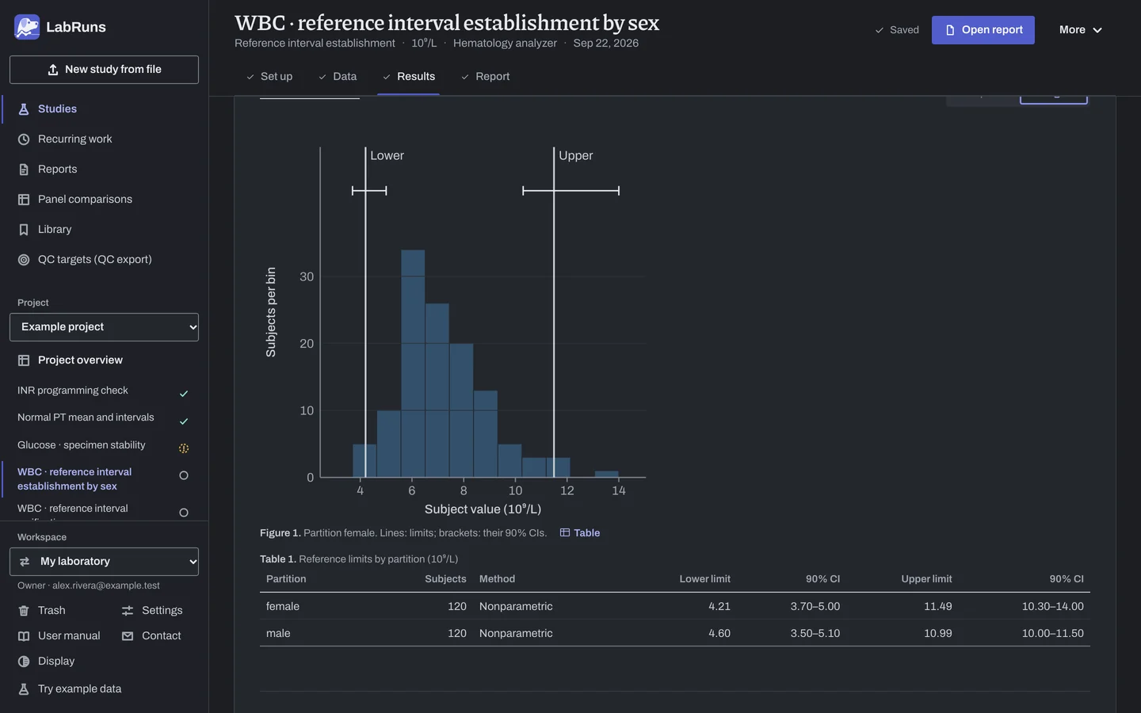1141x713 pixels.
Task: Click the Open report button
Action: (x=983, y=30)
